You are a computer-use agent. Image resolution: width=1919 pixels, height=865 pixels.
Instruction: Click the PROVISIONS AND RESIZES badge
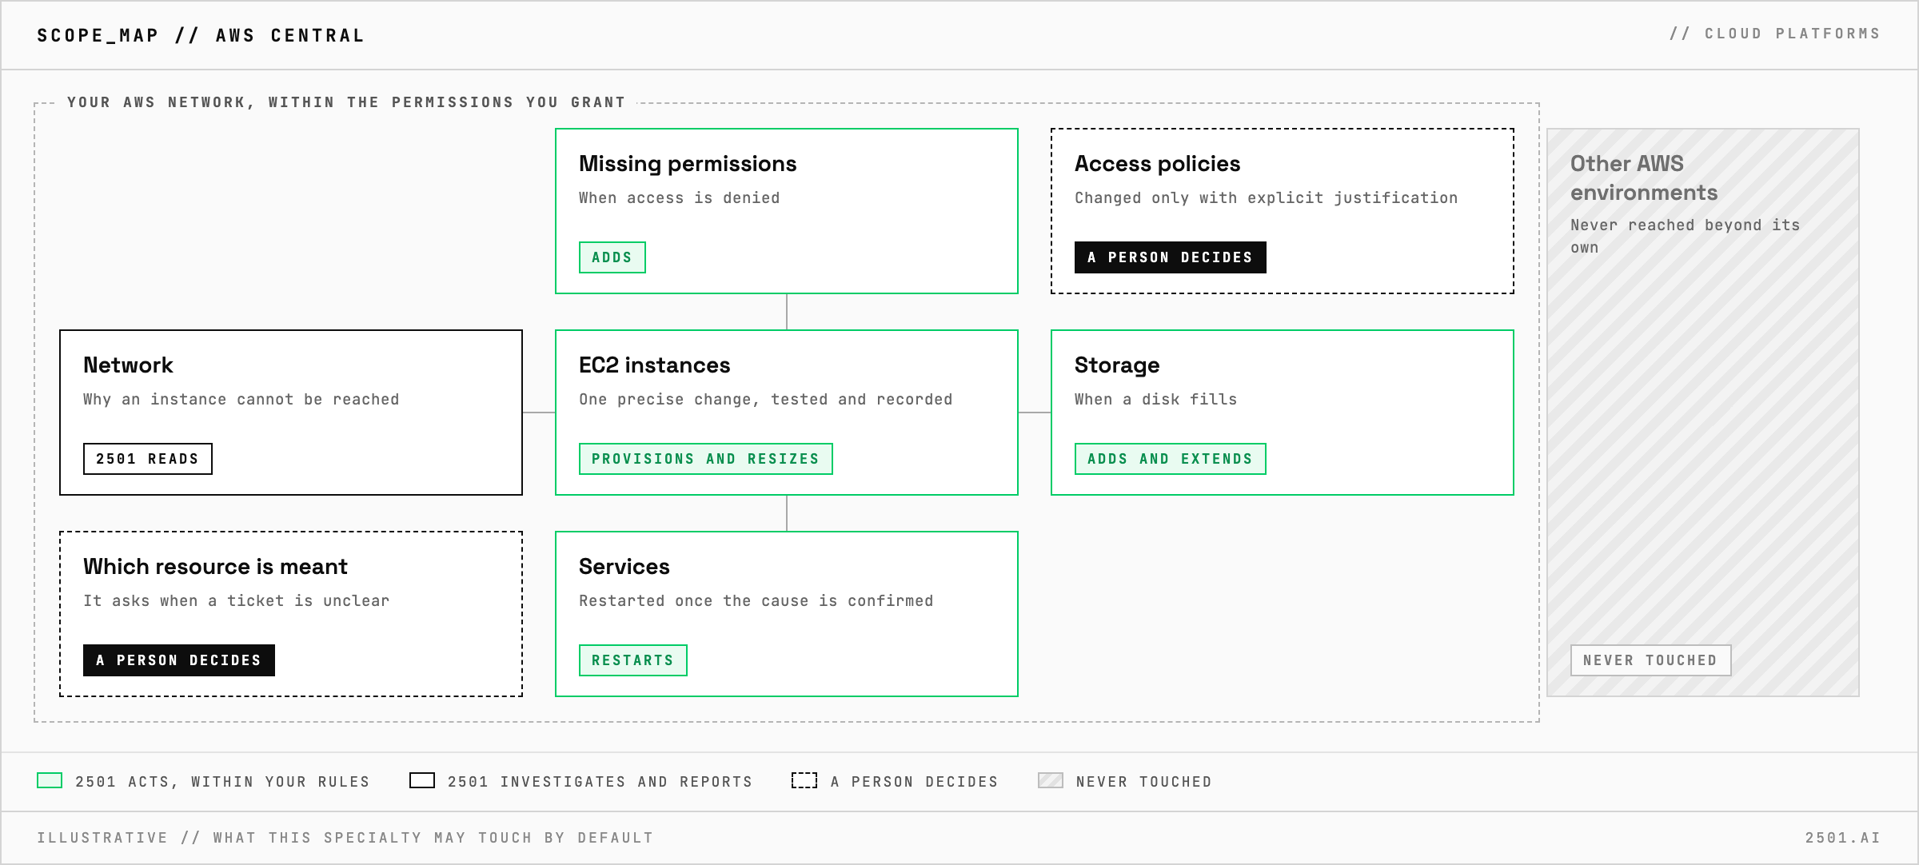706,459
